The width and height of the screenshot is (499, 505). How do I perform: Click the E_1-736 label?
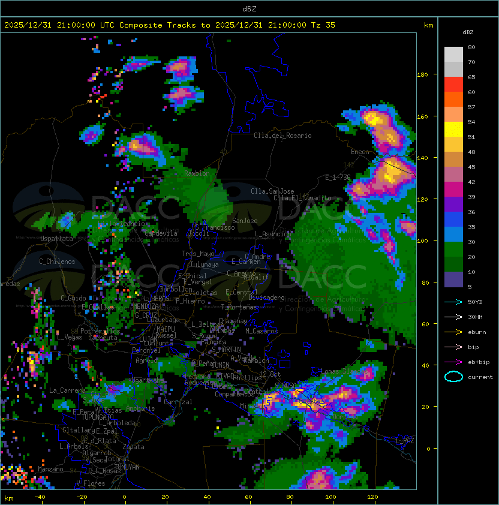338,178
